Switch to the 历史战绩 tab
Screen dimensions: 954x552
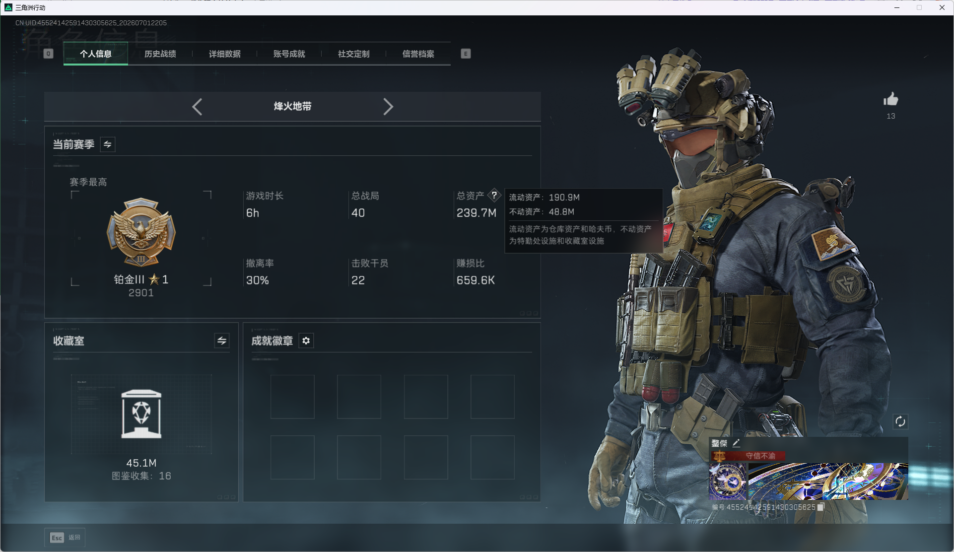(160, 54)
